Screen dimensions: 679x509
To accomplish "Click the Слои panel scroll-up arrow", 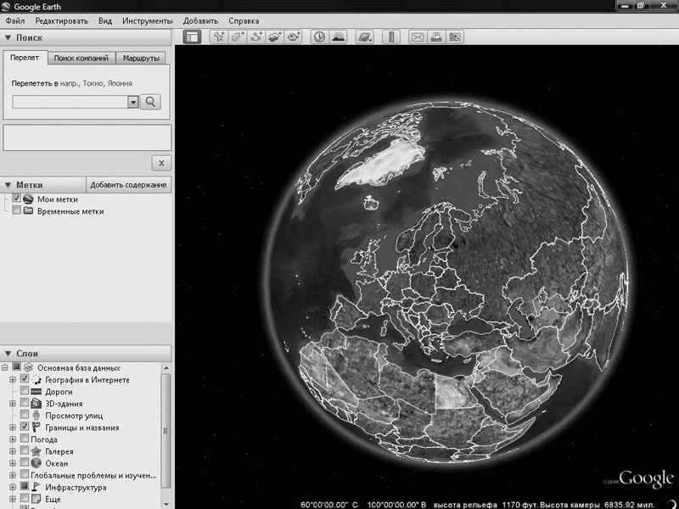I will [x=166, y=368].
